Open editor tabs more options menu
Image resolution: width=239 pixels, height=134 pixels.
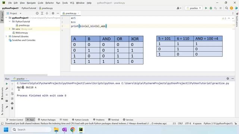[x=233, y=13]
